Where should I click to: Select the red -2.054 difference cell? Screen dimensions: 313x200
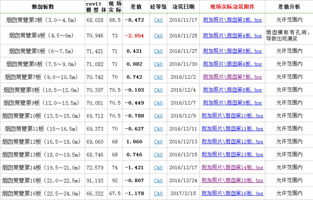click(x=135, y=36)
